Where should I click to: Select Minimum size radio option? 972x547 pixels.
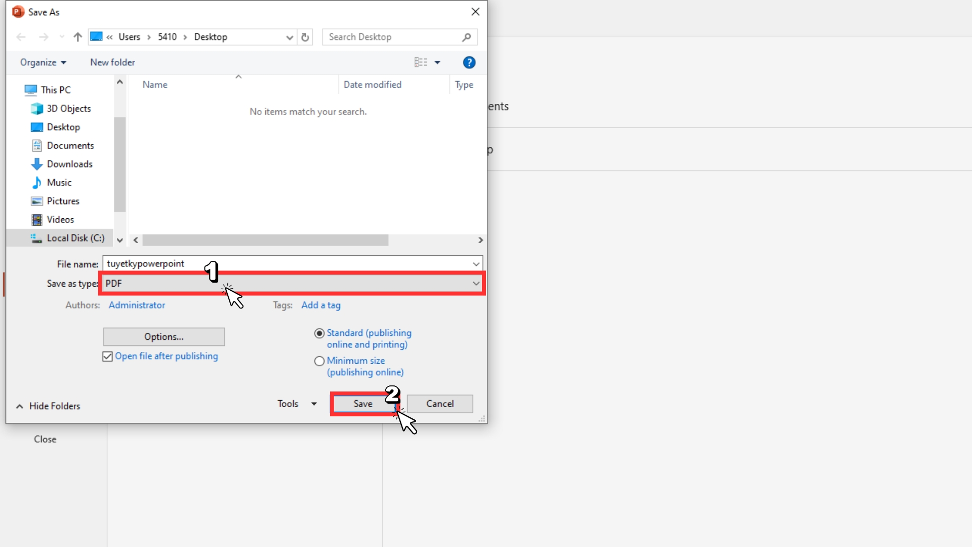tap(319, 361)
